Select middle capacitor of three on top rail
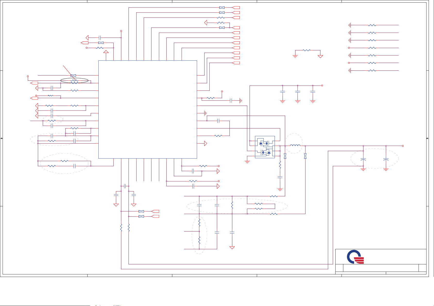 pyautogui.click(x=297, y=91)
